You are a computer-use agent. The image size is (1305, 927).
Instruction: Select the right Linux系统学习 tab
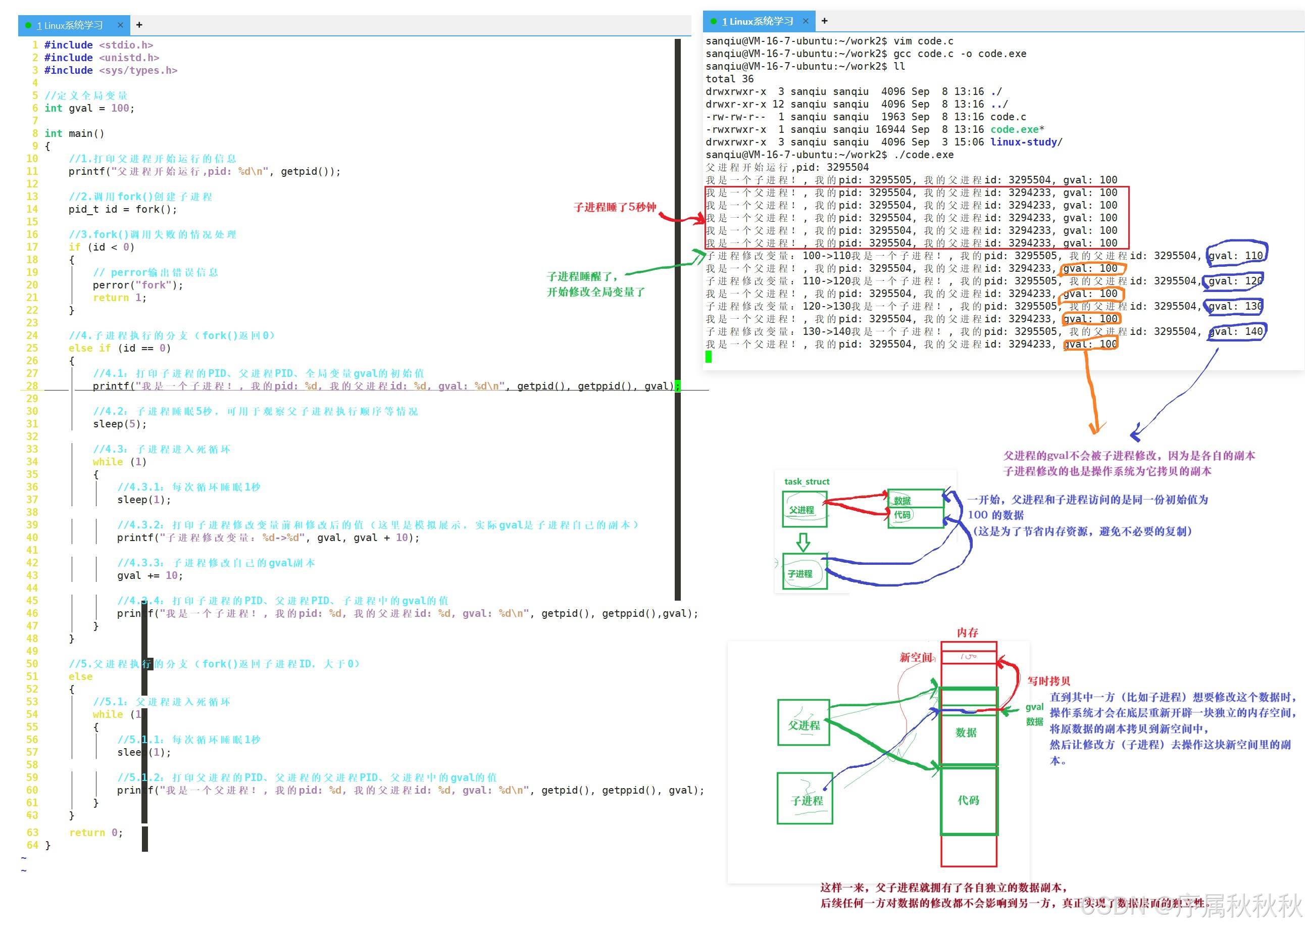(757, 21)
